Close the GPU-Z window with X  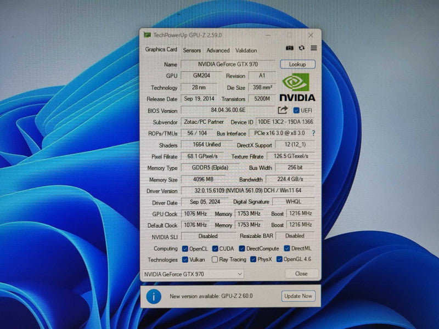(x=311, y=35)
